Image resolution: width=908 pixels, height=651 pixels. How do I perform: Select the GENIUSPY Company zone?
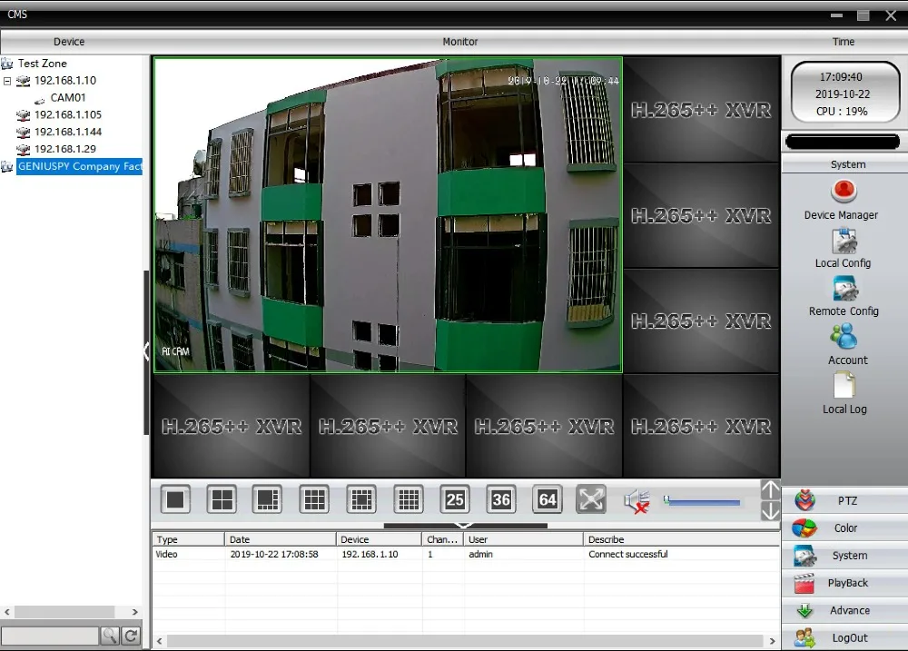pos(79,166)
